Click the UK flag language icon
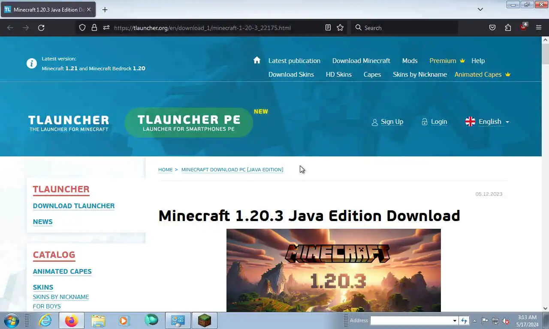Viewport: 549px width, 329px height. [x=470, y=122]
